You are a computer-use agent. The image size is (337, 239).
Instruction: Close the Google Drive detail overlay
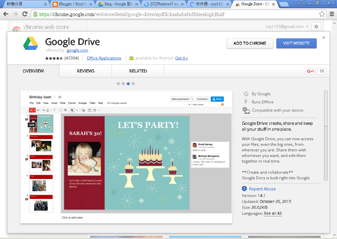coord(324,38)
